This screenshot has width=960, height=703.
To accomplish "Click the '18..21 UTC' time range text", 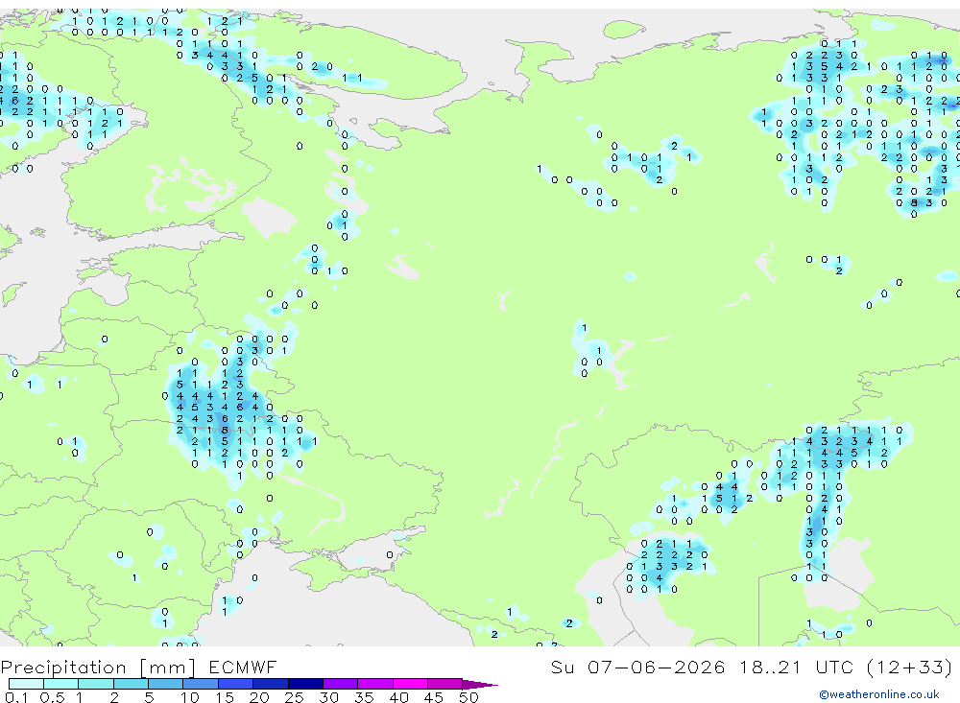I will 795,667.
